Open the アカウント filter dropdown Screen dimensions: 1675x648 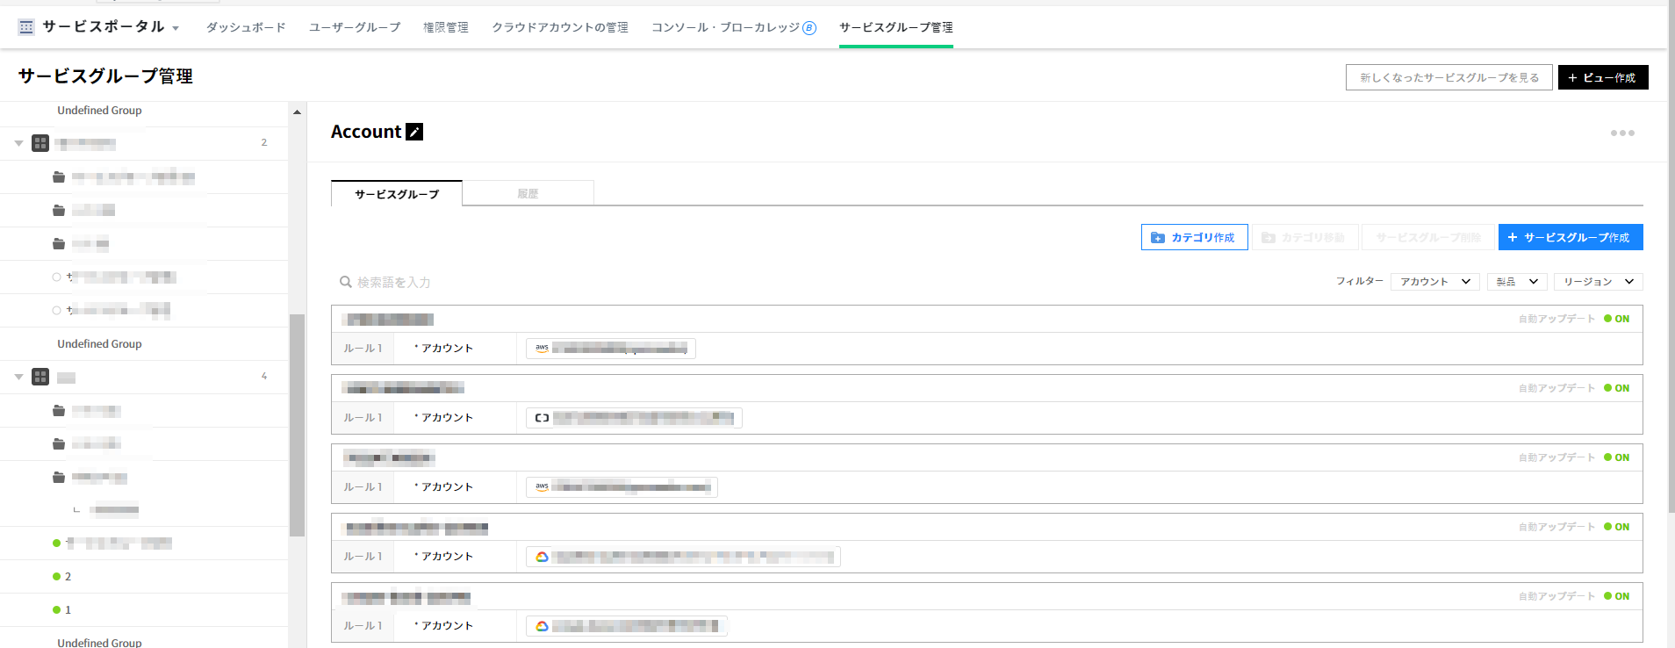[x=1434, y=282]
